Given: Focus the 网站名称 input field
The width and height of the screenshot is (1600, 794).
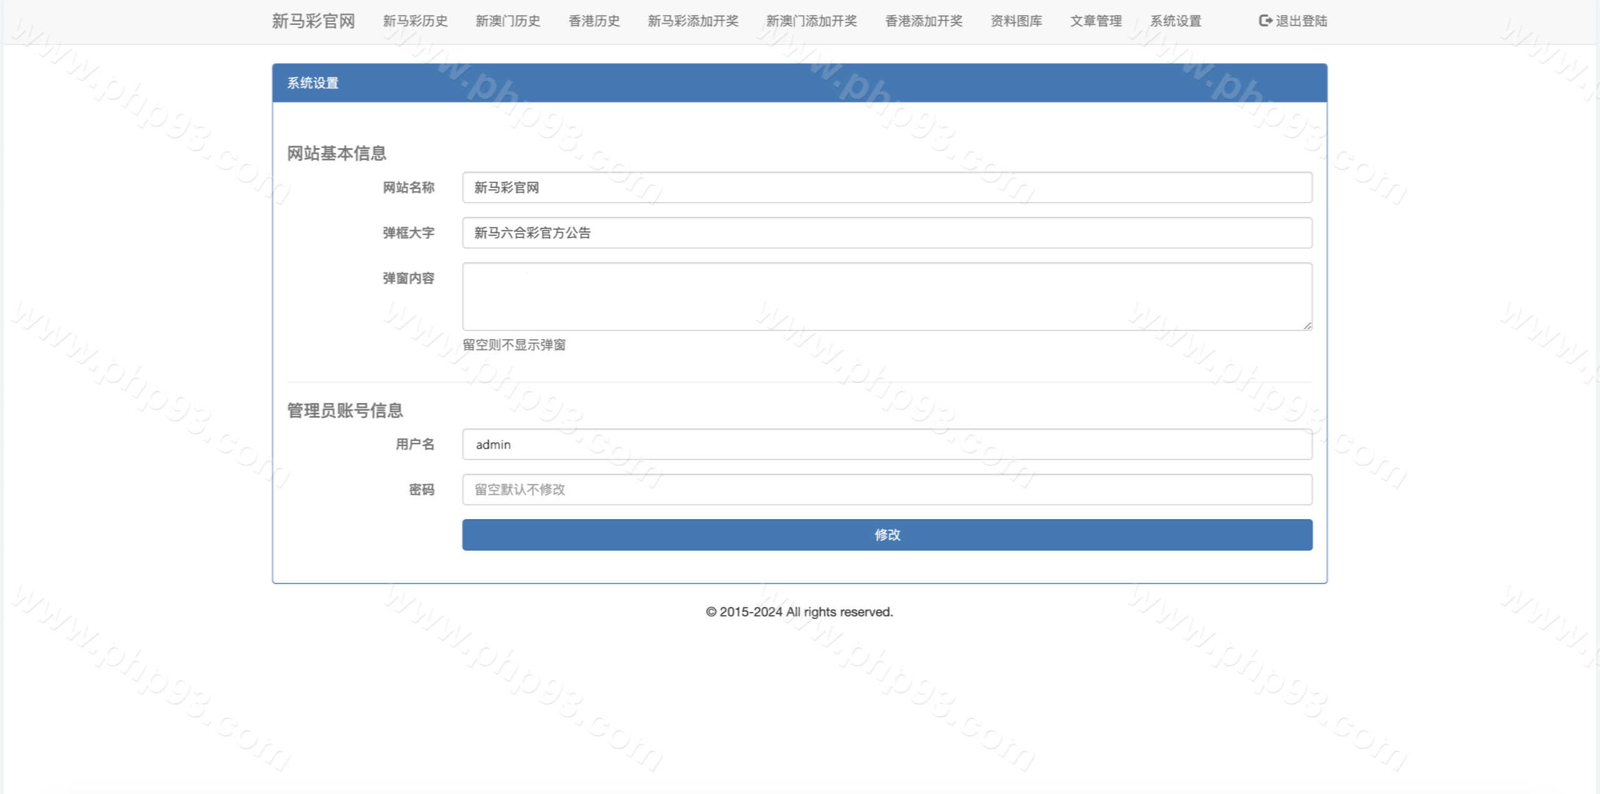Looking at the screenshot, I should 887,187.
